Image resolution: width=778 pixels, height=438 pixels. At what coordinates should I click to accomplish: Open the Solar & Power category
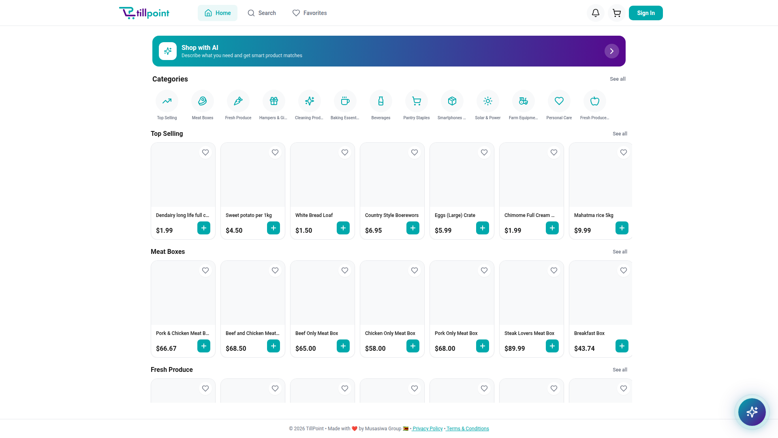pyautogui.click(x=488, y=101)
